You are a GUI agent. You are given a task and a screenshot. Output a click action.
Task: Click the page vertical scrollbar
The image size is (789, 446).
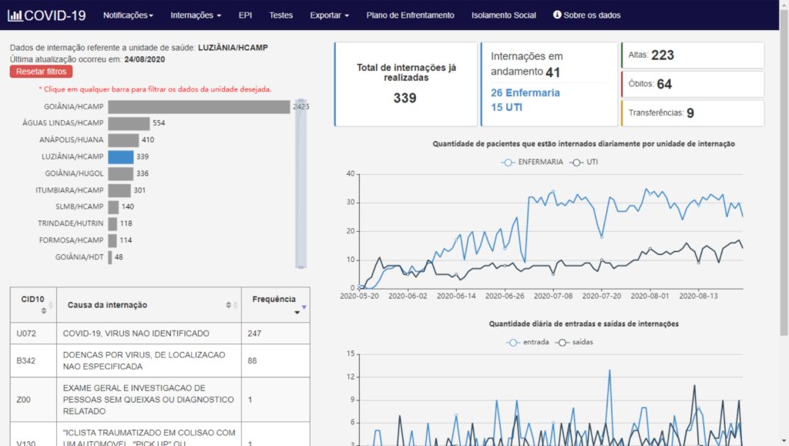point(784,173)
